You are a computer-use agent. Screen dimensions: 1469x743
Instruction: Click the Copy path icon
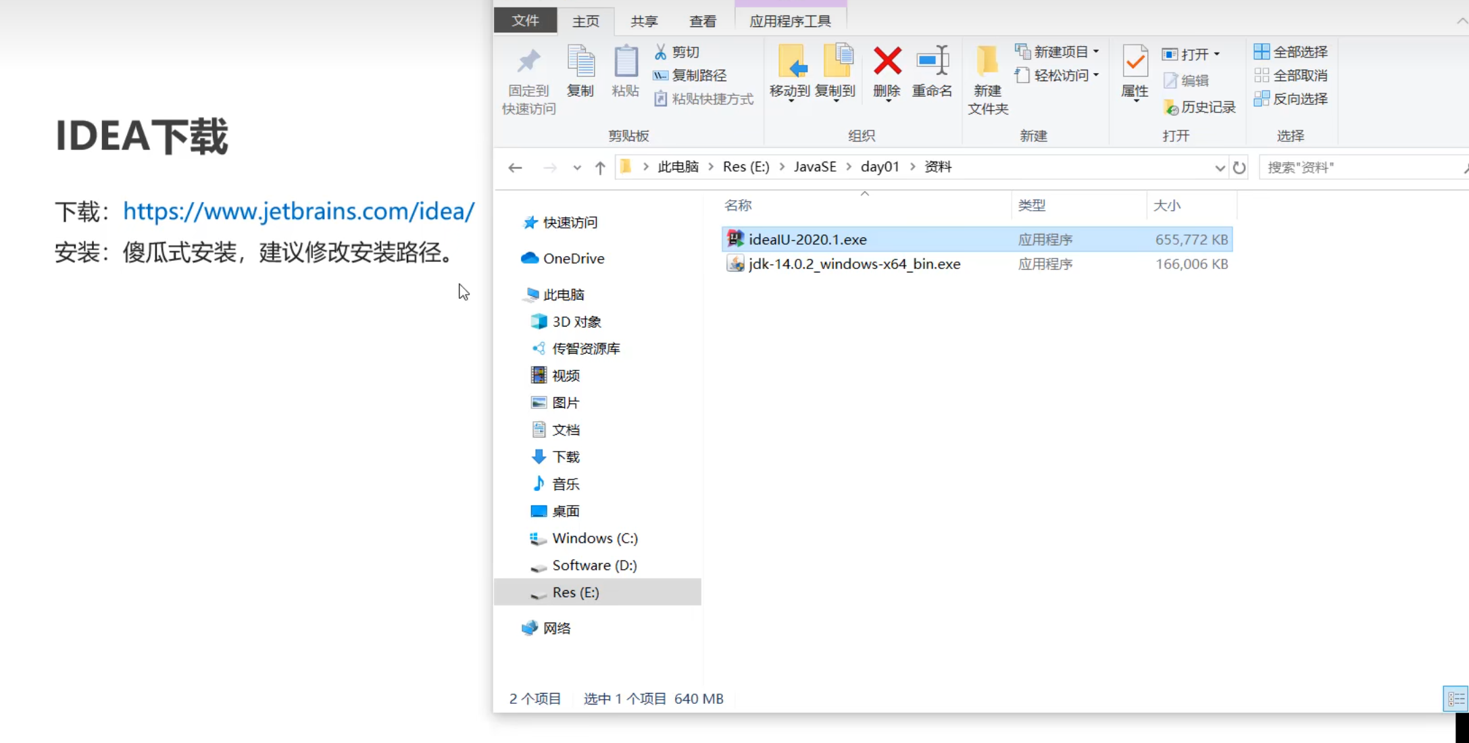pyautogui.click(x=660, y=76)
